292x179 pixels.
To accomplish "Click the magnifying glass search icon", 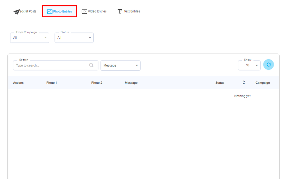I will pyautogui.click(x=91, y=65).
